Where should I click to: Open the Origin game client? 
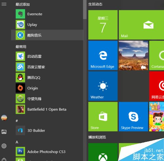tap(47, 88)
